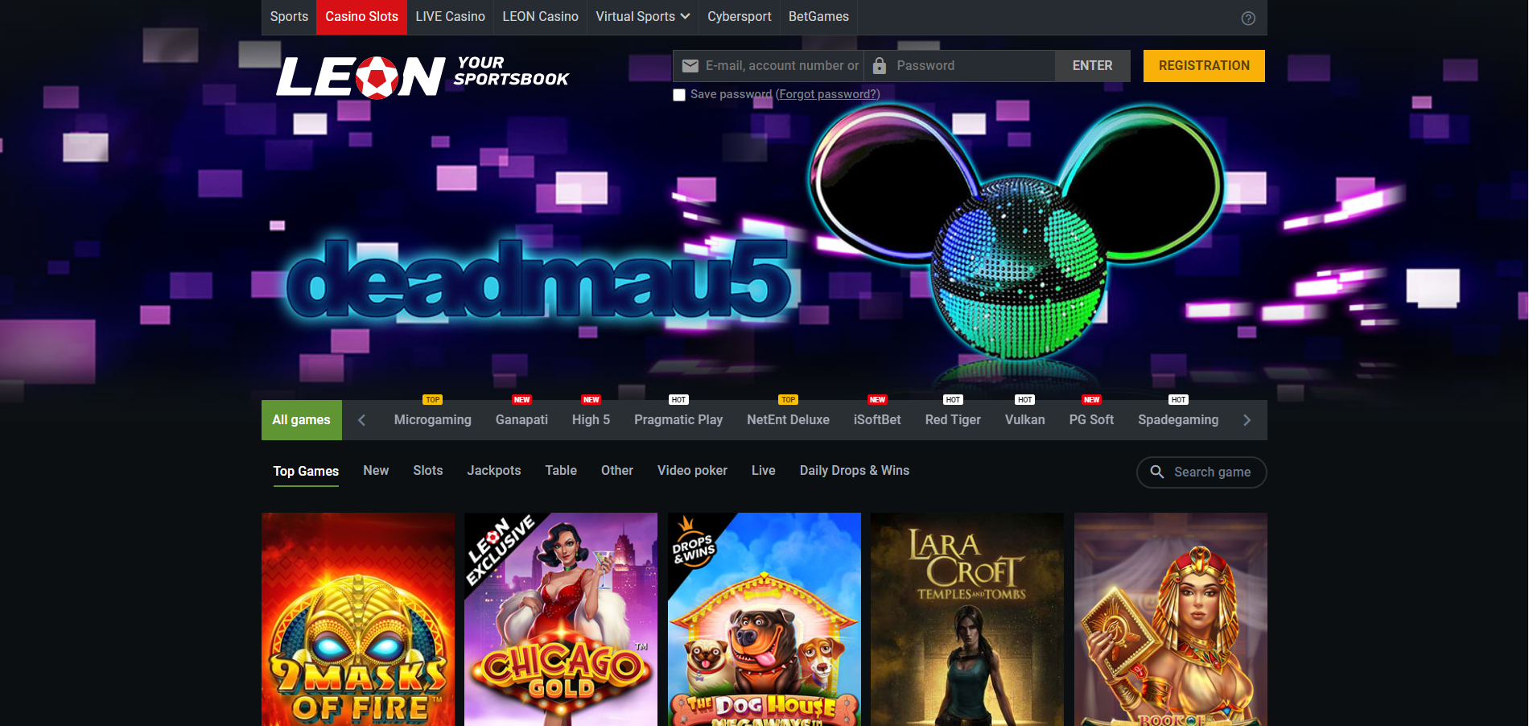
Task: Click the LEON star logo
Action: [x=361, y=77]
